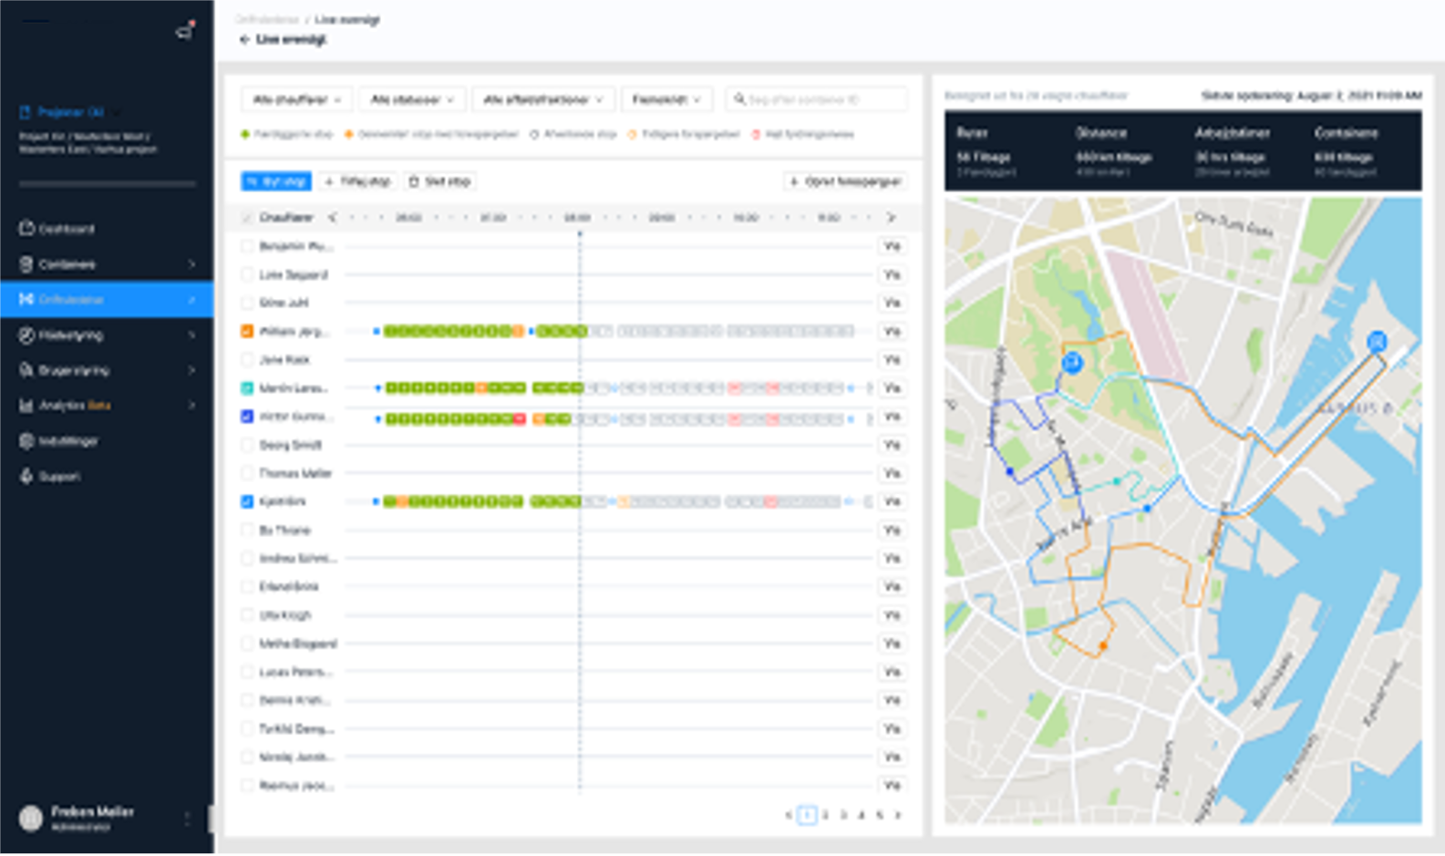Click the first breadcrumb link at top
Image resolution: width=1445 pixels, height=856 pixels.
pyautogui.click(x=267, y=19)
